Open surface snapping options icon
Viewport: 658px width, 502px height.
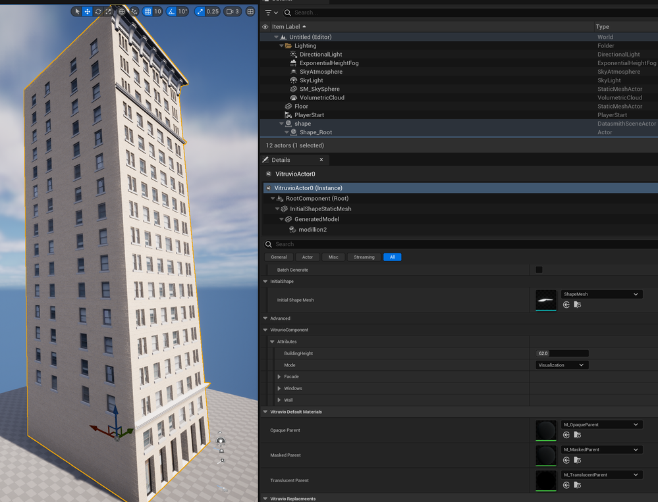click(x=134, y=11)
